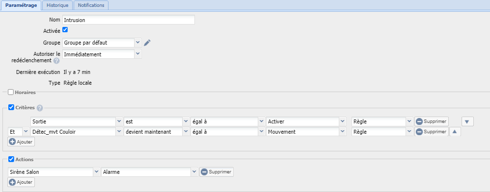Remove the Sirène Salon action

(x=217, y=172)
